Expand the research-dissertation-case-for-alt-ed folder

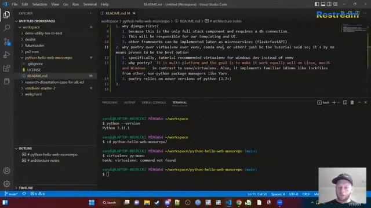pyautogui.click(x=54, y=82)
